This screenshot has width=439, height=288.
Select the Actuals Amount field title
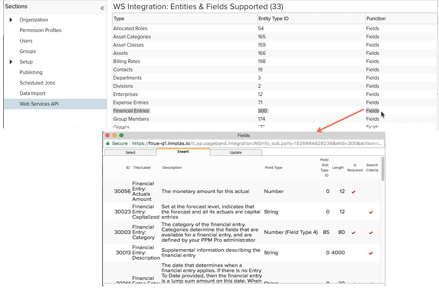[x=143, y=192]
